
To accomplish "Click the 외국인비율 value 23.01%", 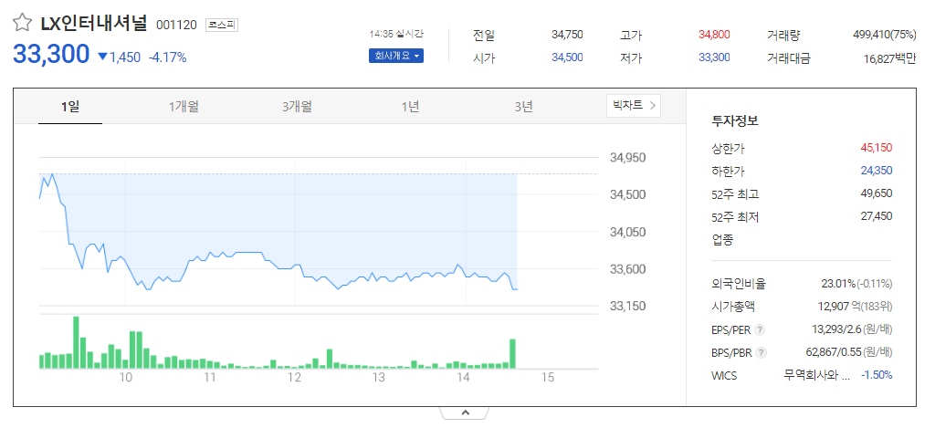I will coord(838,284).
